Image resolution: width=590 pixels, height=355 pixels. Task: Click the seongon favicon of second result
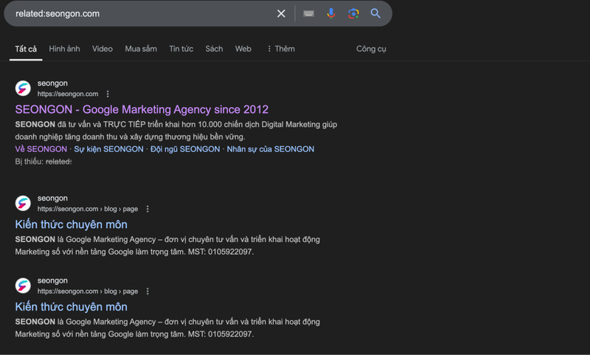[x=23, y=203]
